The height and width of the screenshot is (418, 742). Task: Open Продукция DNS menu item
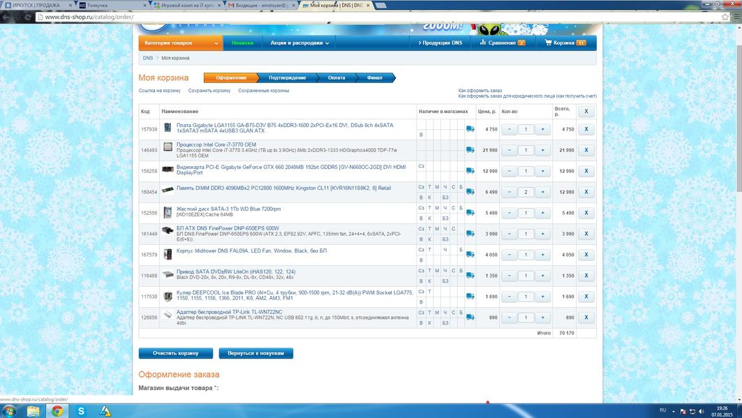pyautogui.click(x=440, y=43)
